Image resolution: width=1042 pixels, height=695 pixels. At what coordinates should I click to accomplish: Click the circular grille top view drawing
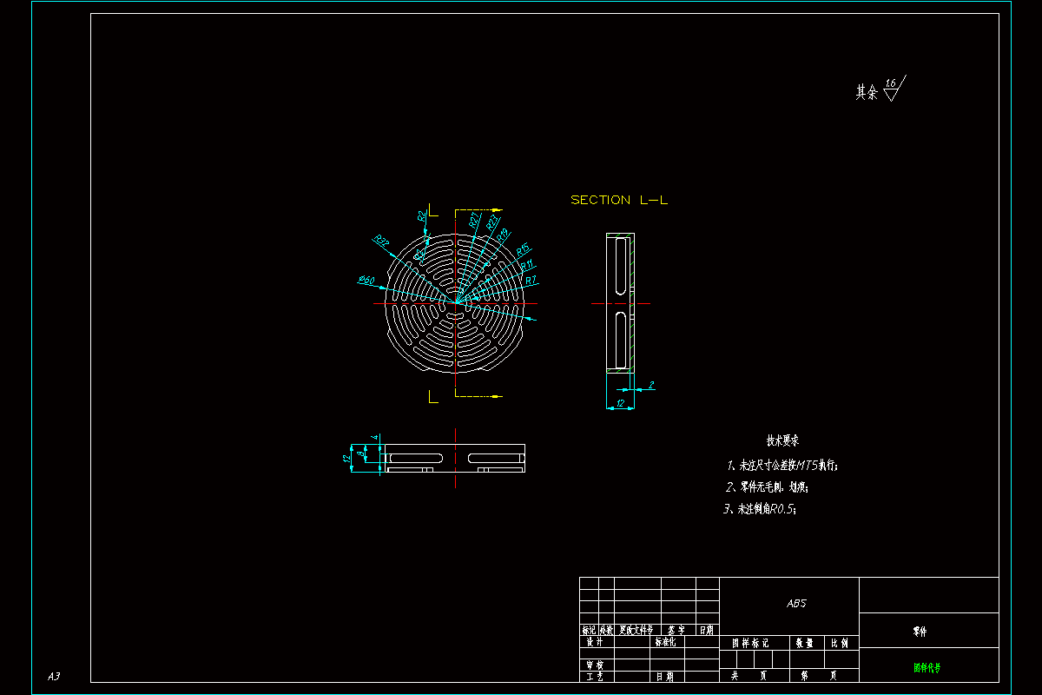[x=455, y=303]
